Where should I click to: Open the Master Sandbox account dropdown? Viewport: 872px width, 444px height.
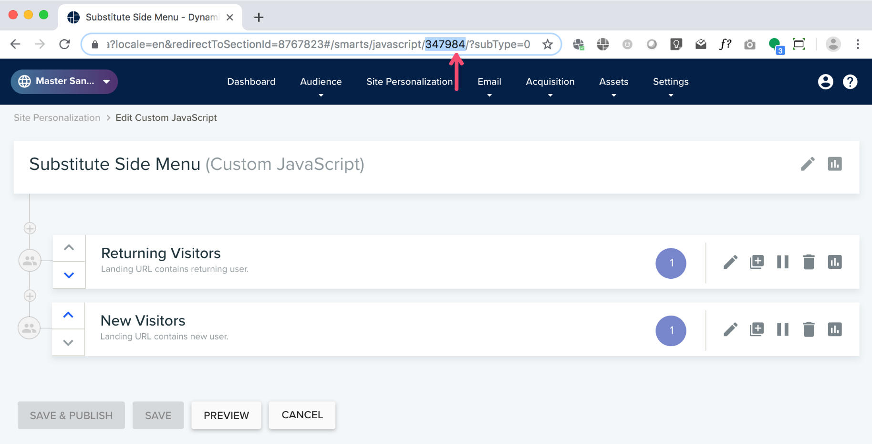pos(64,81)
